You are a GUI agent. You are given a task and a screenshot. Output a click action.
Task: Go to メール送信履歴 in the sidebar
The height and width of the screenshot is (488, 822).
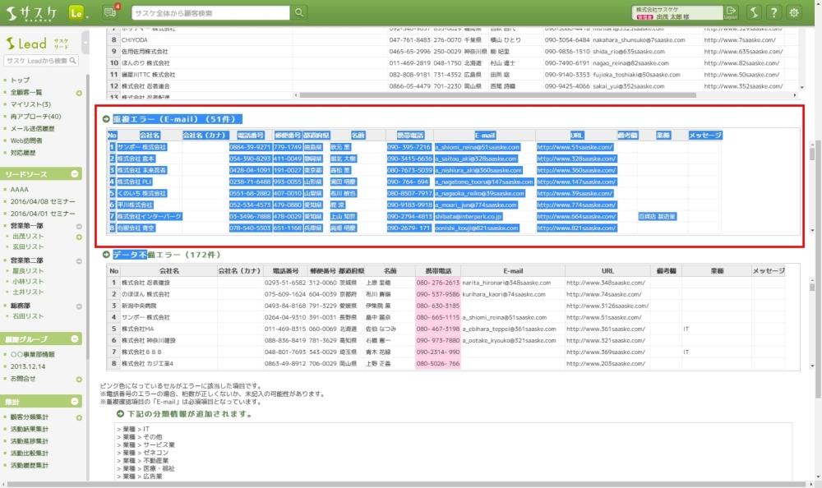click(34, 128)
